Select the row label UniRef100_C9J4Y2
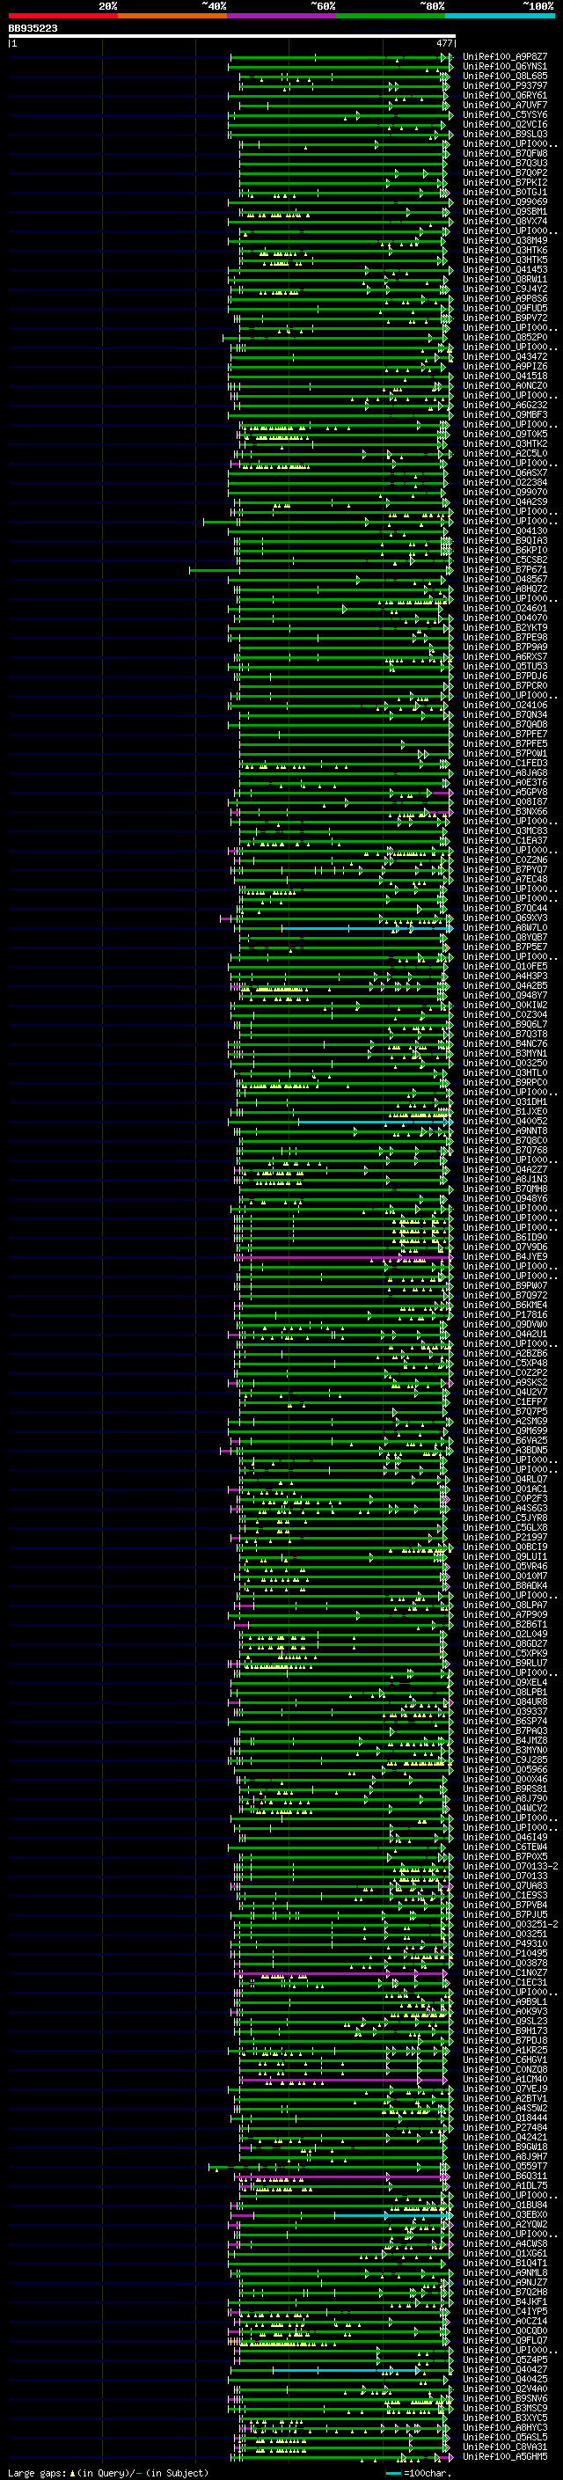Viewport: 563px width, 2480px height. (505, 289)
